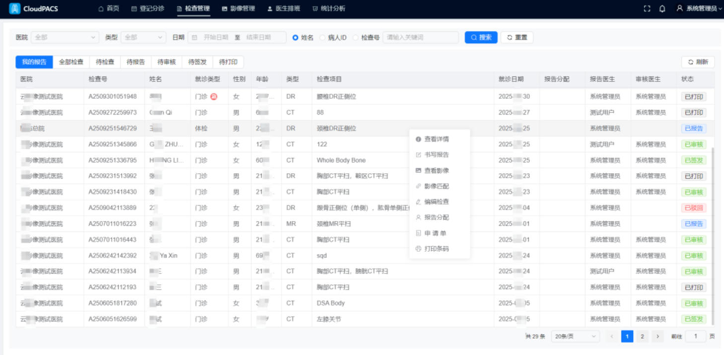This screenshot has height=355, width=724.
Task: Switch to the 待审核 tab
Action: pyautogui.click(x=166, y=62)
